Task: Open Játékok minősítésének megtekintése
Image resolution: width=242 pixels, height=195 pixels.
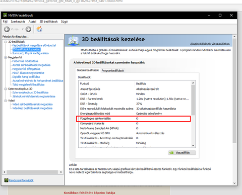Action: [34, 96]
